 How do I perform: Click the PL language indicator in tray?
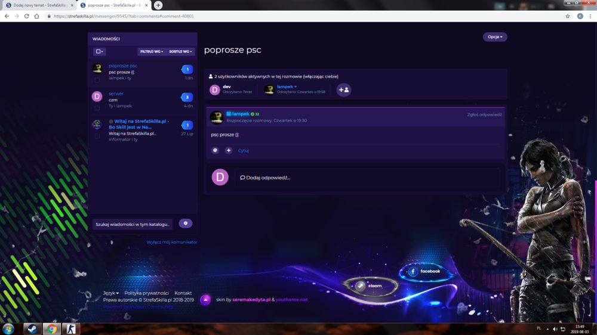(538, 328)
